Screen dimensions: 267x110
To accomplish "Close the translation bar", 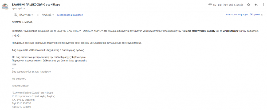I will pos(262,15).
